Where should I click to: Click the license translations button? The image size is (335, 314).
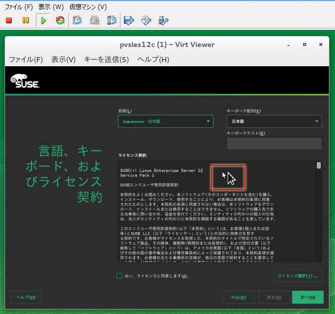298,276
